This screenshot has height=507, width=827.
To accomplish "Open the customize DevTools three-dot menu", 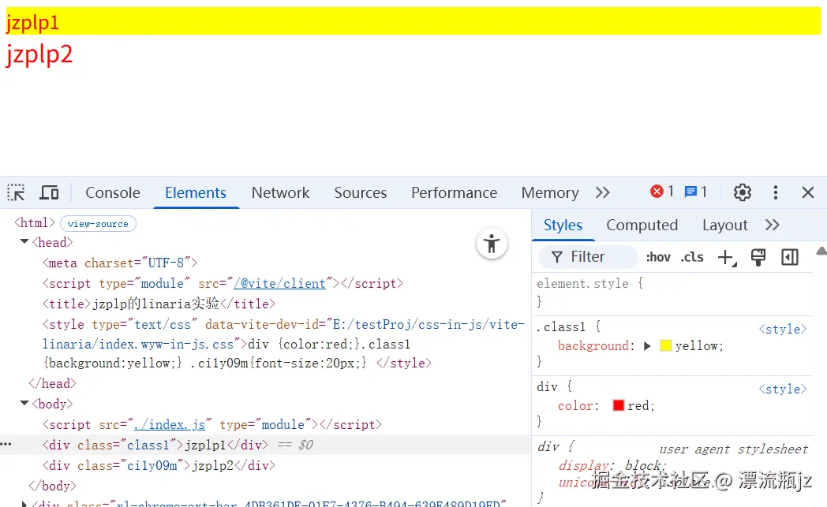I will point(776,192).
